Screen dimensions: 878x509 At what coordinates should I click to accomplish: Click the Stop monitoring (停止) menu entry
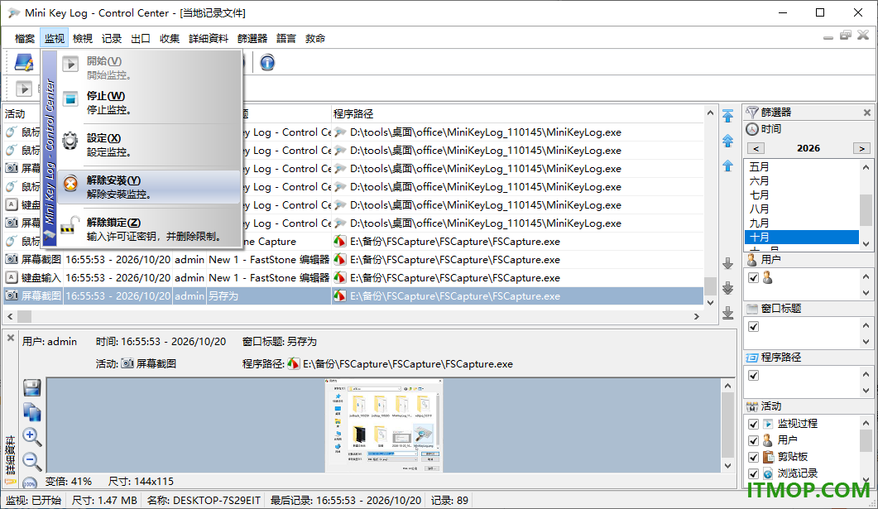click(x=149, y=103)
